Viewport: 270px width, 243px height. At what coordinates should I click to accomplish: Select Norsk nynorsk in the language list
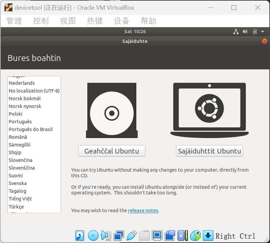point(34,106)
